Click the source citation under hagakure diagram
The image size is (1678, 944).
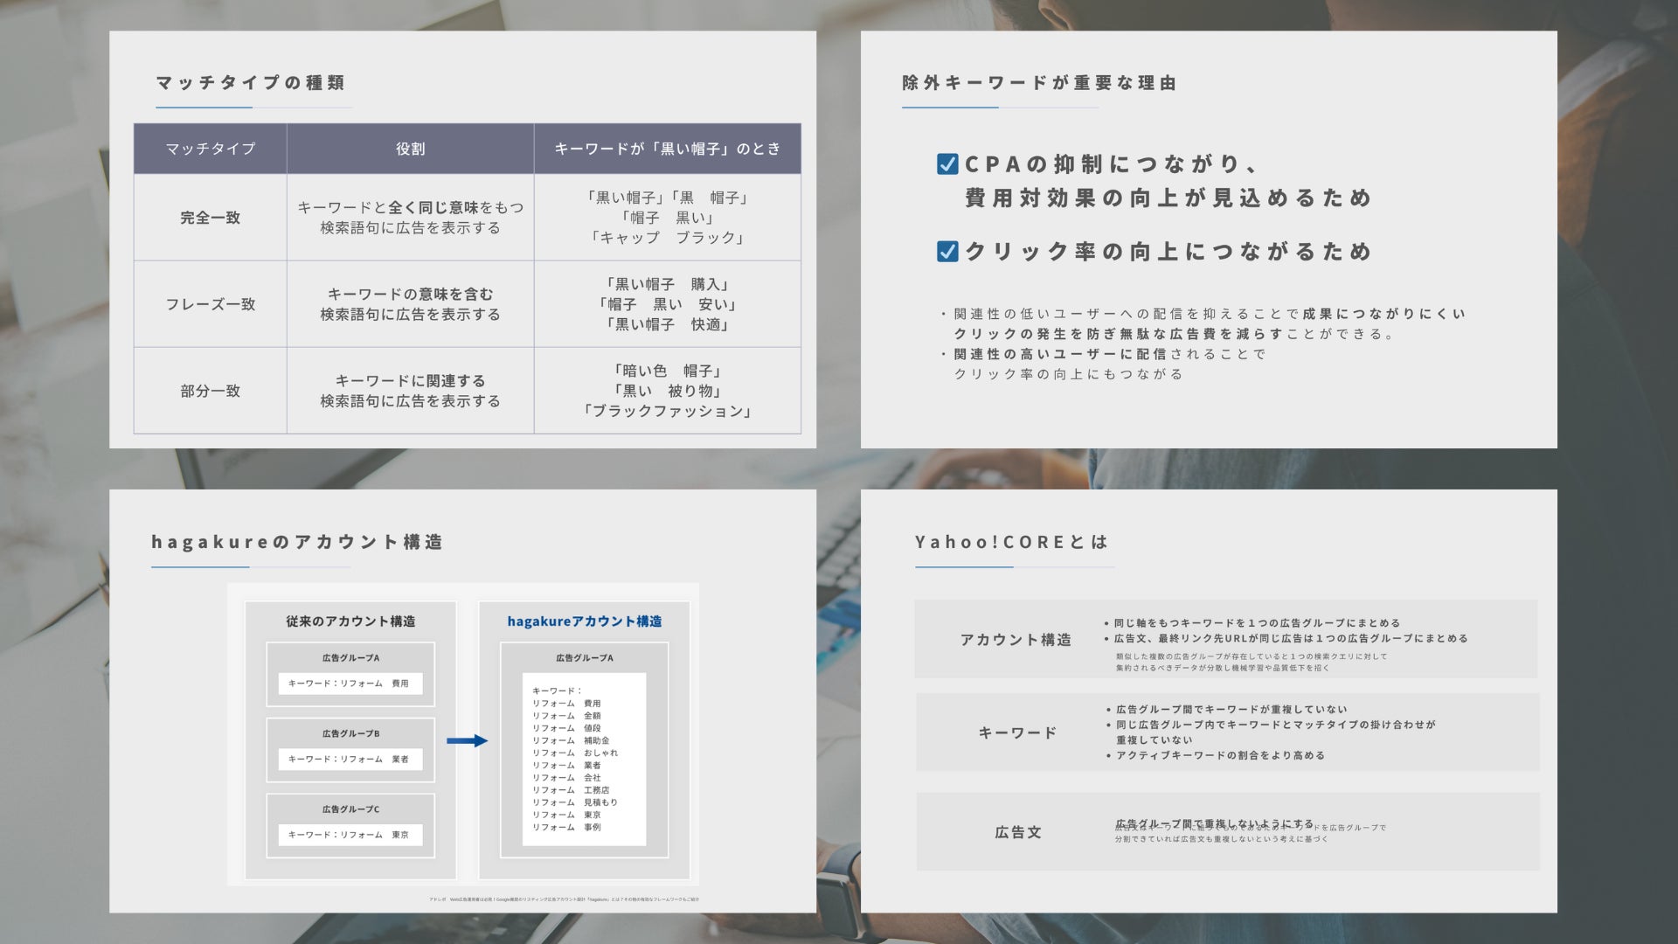click(x=564, y=899)
